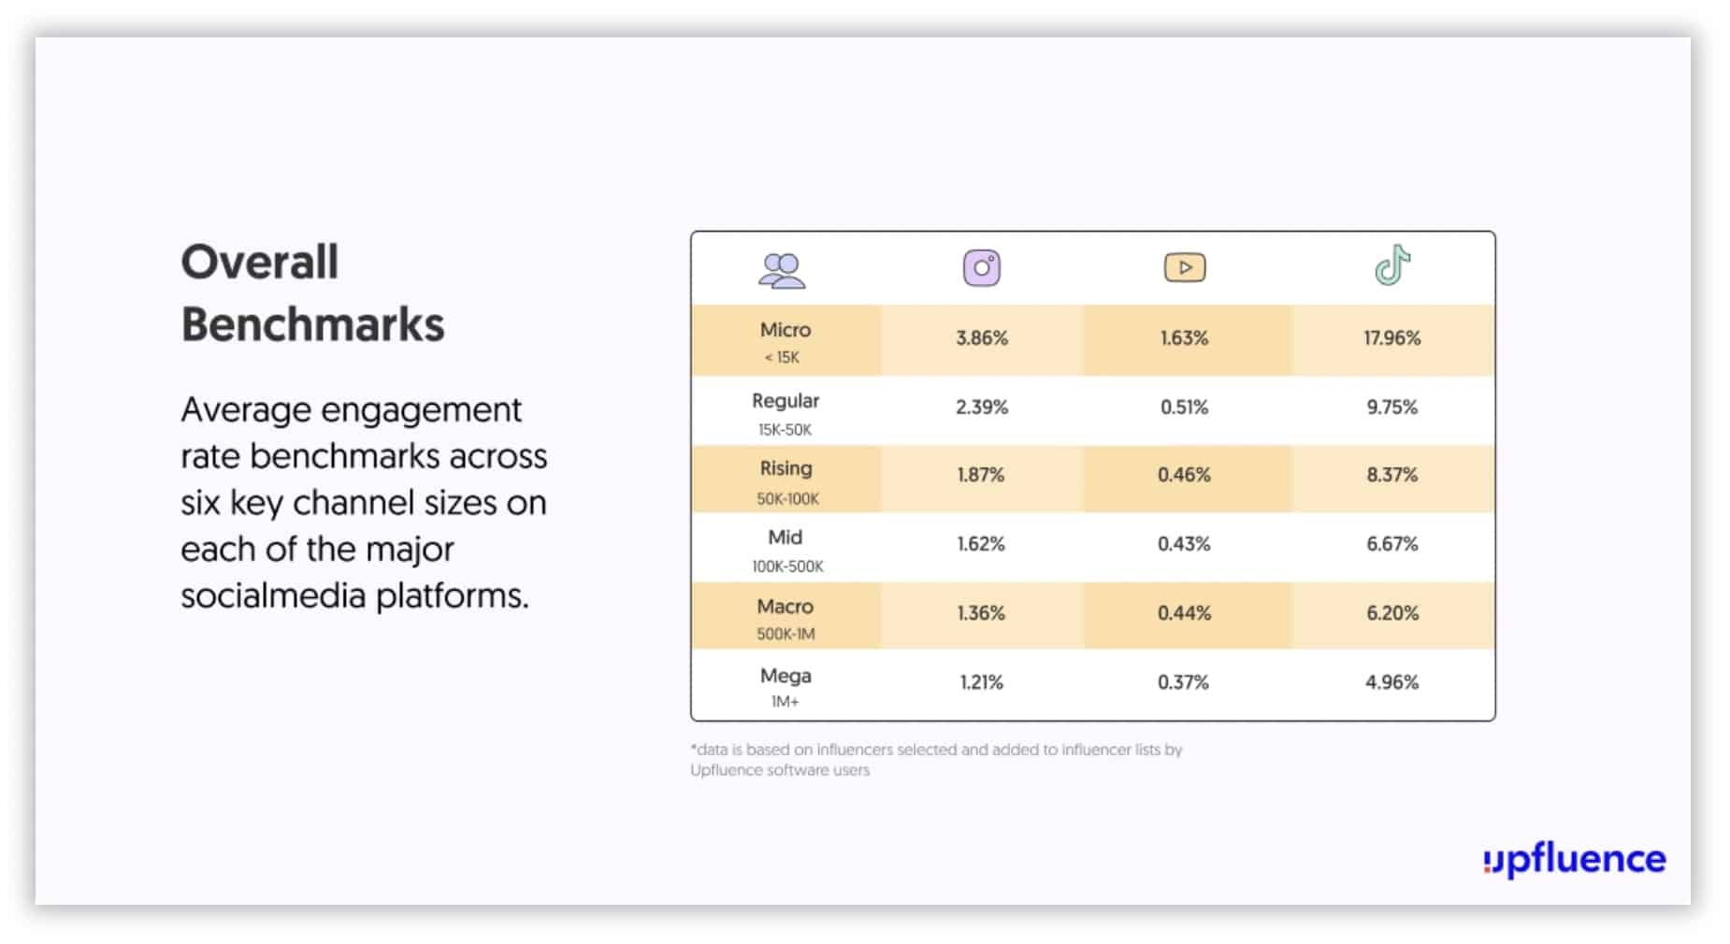Click the audience people icon in header
1730x944 pixels.
[782, 270]
